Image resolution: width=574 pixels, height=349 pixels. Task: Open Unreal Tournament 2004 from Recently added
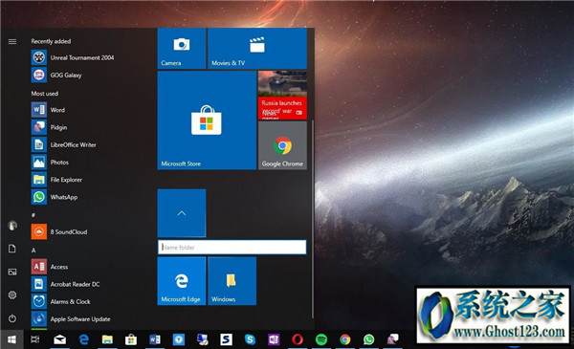74,57
